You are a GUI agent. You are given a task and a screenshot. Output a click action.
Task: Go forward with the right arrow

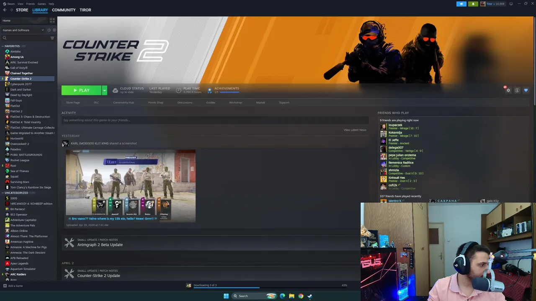coord(11,10)
